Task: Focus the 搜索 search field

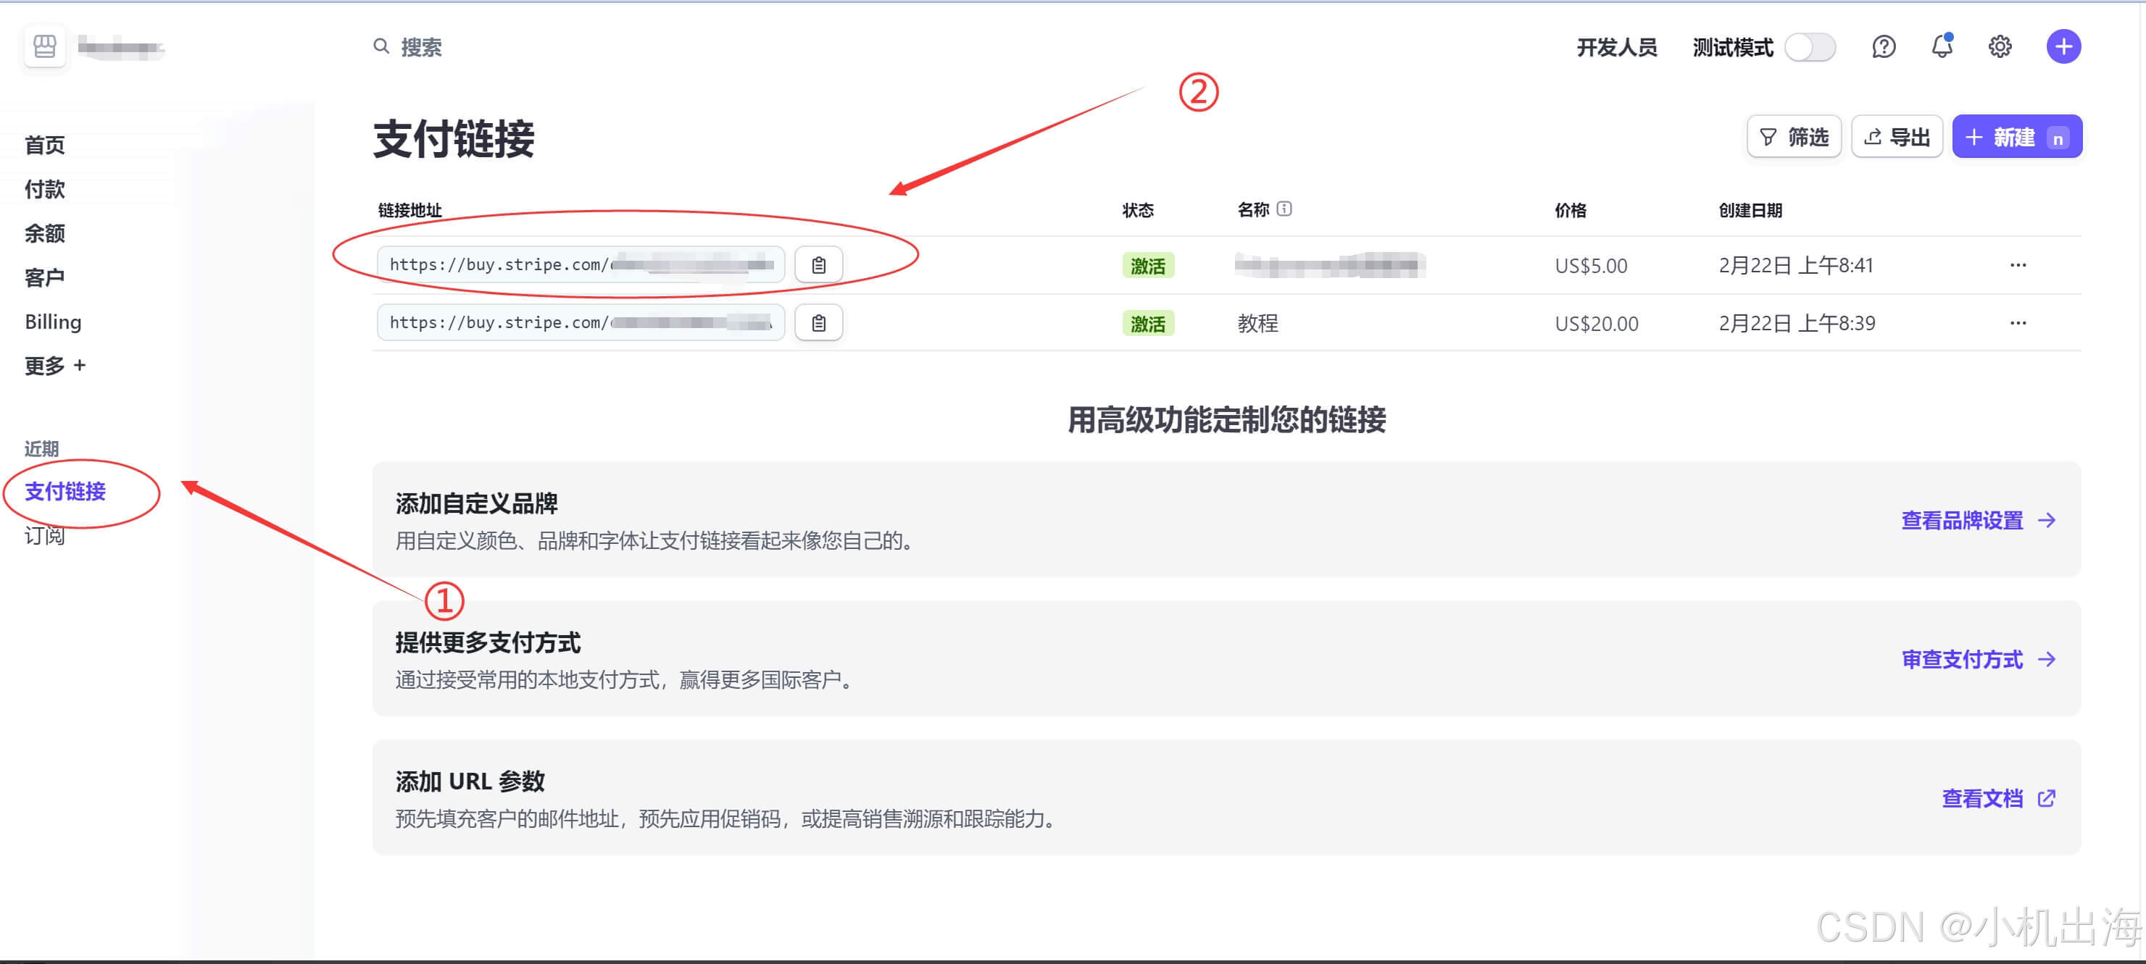Action: [422, 48]
